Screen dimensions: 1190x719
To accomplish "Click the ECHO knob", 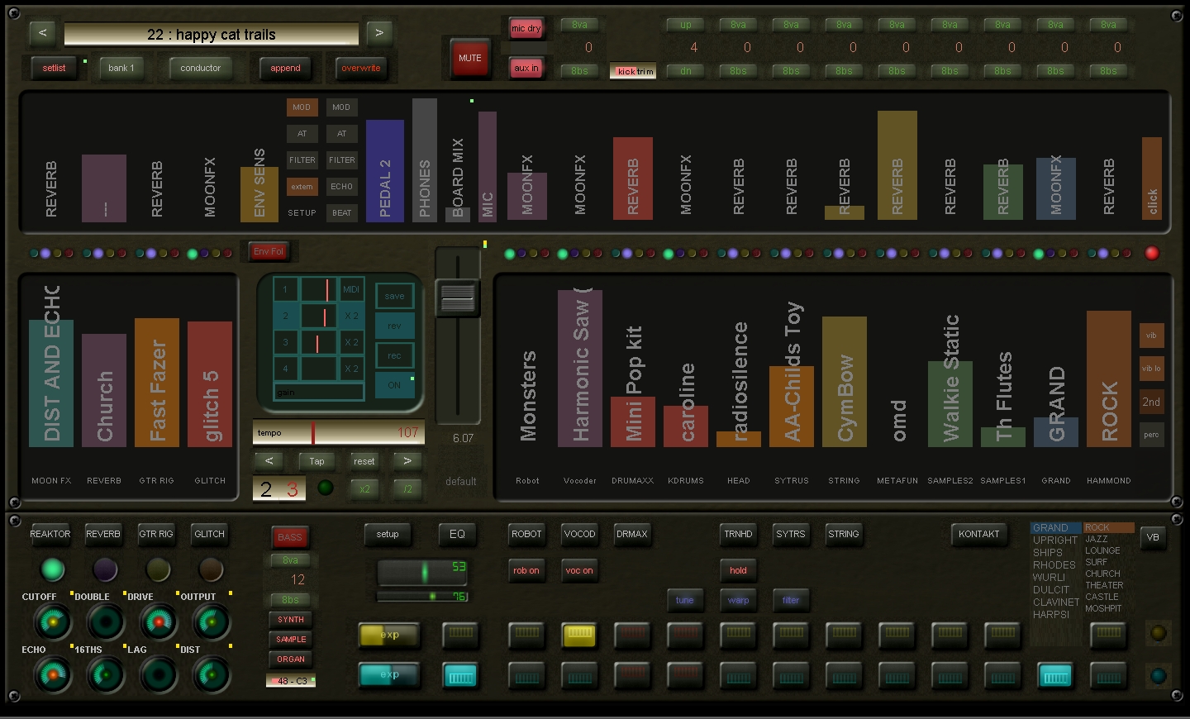I will (52, 675).
